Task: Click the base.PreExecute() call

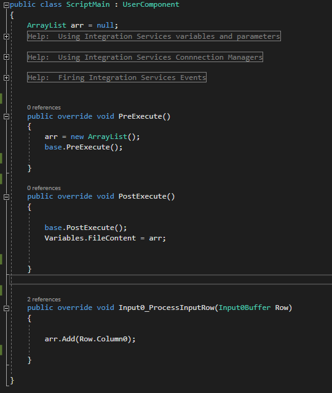Action: 84,147
